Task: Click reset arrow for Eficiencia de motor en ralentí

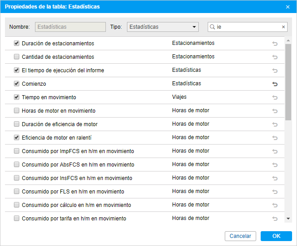Action: coord(275,138)
